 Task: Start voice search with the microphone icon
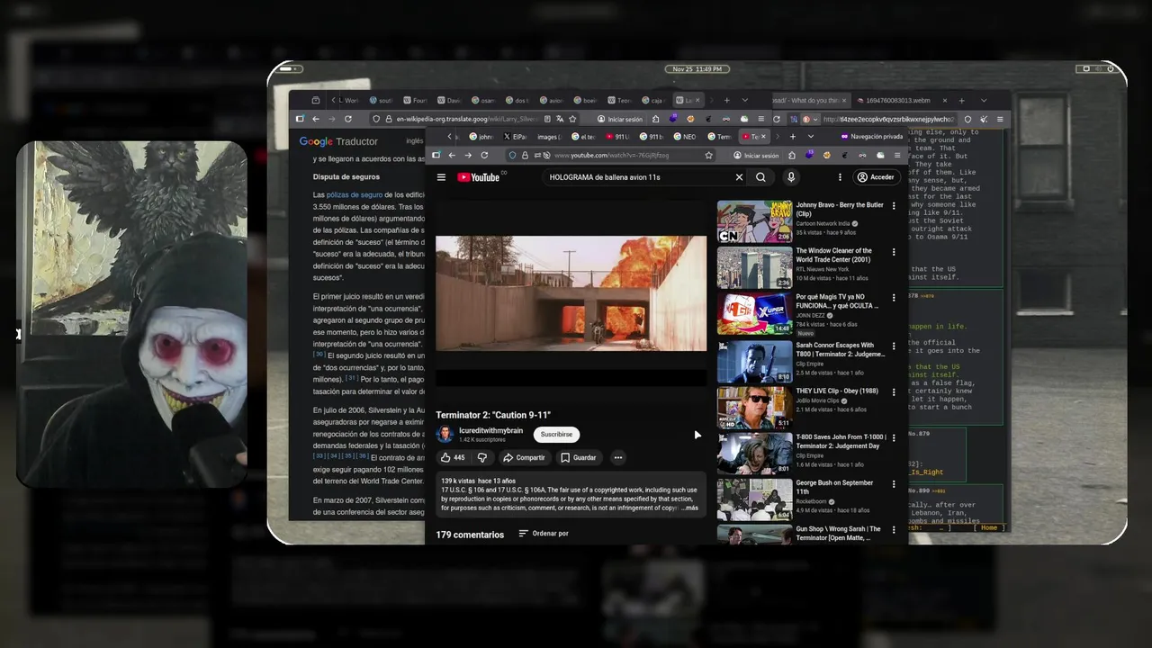point(791,177)
